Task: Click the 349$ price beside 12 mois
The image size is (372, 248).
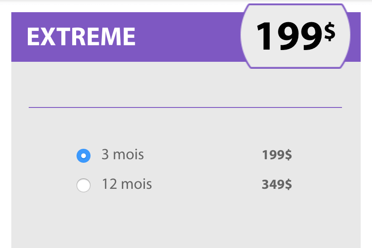Action: pyautogui.click(x=277, y=184)
